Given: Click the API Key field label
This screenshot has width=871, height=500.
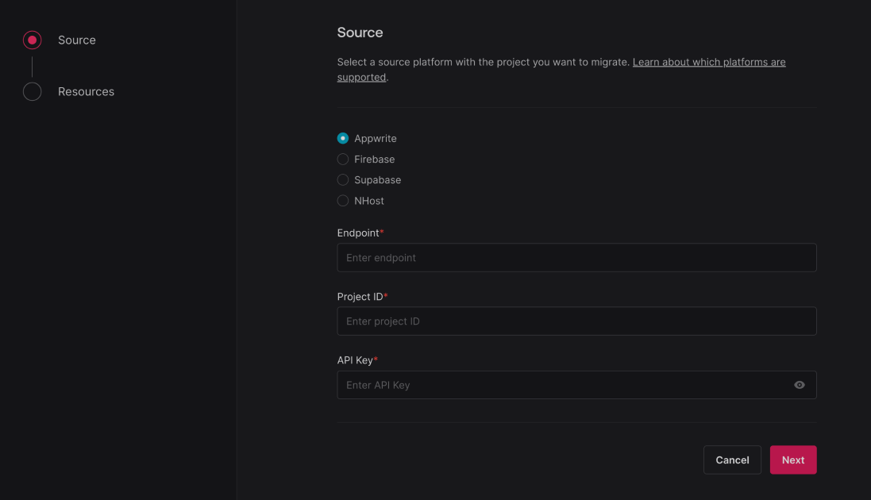Looking at the screenshot, I should point(356,360).
